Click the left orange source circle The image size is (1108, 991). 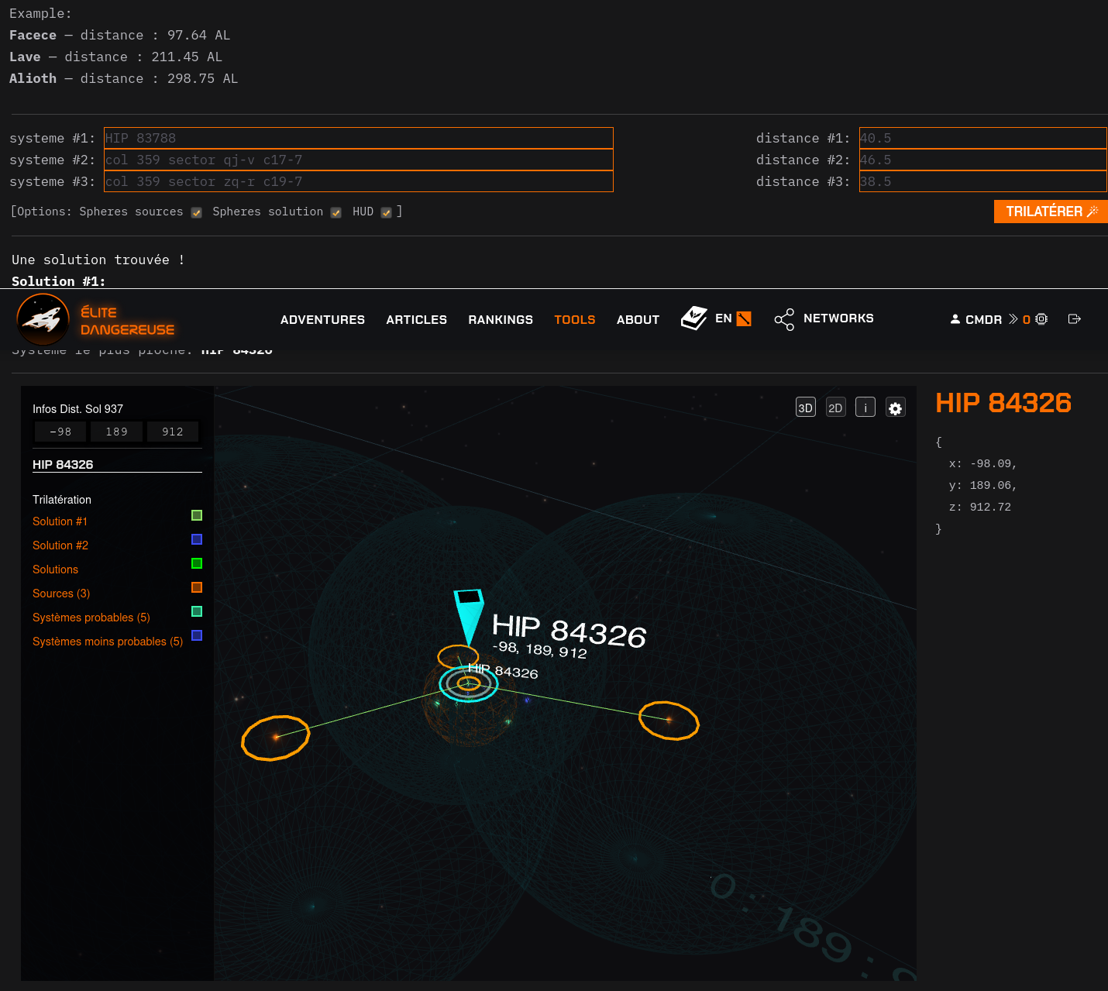pyautogui.click(x=276, y=738)
